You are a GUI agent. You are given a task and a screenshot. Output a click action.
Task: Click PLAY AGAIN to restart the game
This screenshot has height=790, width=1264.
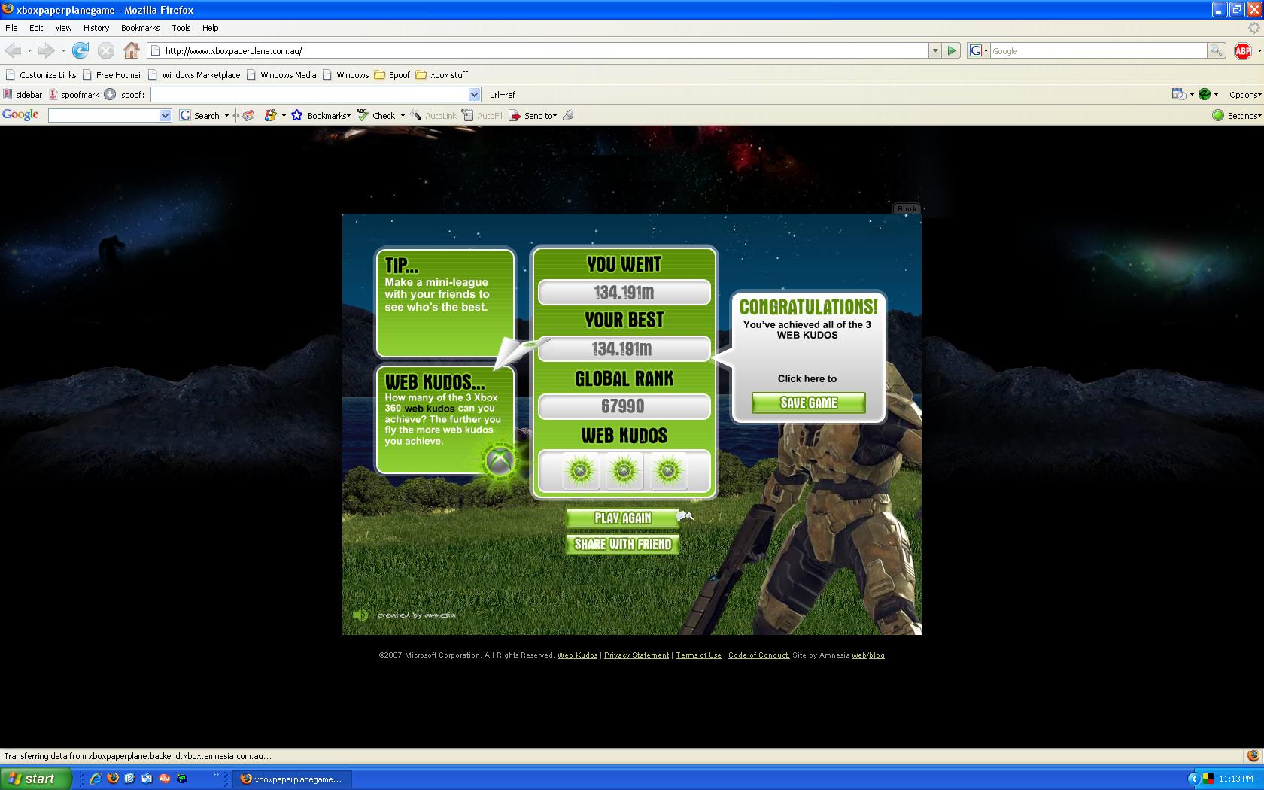pyautogui.click(x=622, y=518)
